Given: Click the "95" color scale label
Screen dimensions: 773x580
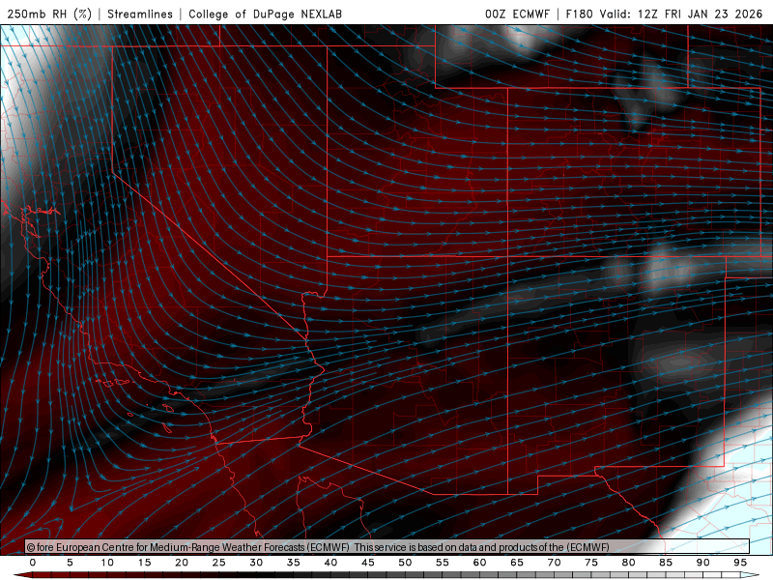Looking at the screenshot, I should (739, 563).
